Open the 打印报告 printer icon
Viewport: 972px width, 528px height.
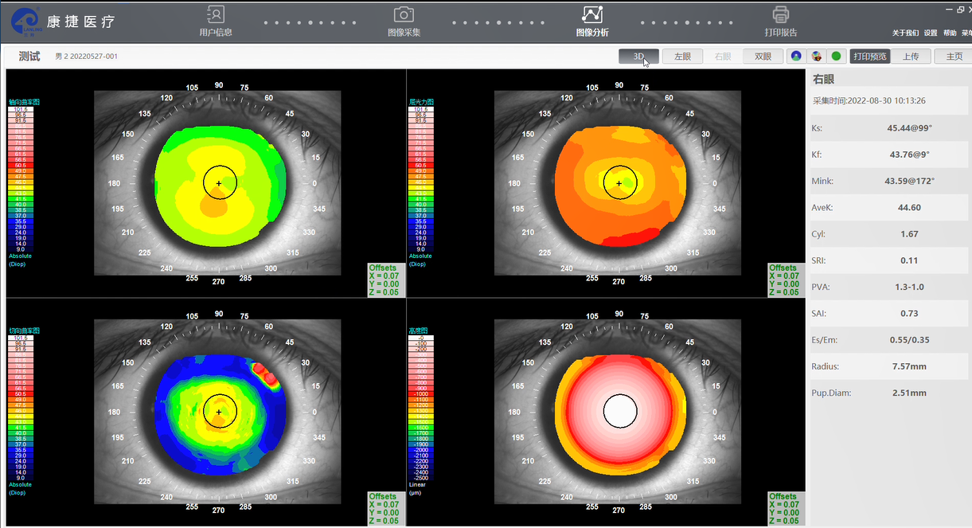[780, 15]
